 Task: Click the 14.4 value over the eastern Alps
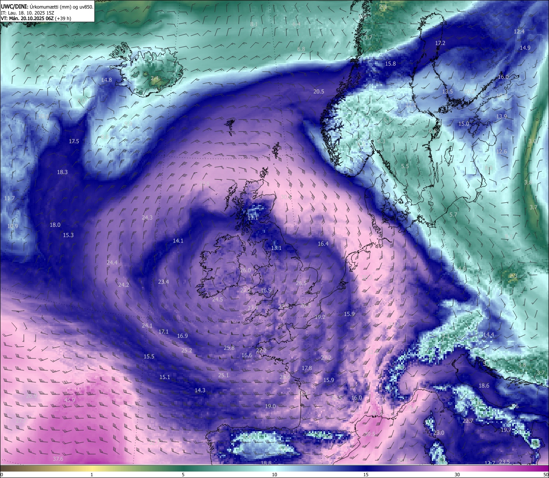pos(489,334)
